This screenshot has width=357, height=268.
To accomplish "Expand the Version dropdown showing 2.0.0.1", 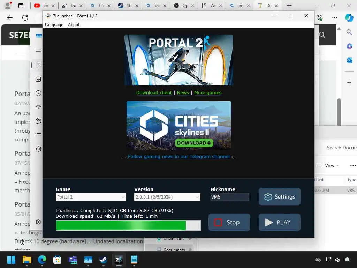I will tap(167, 197).
